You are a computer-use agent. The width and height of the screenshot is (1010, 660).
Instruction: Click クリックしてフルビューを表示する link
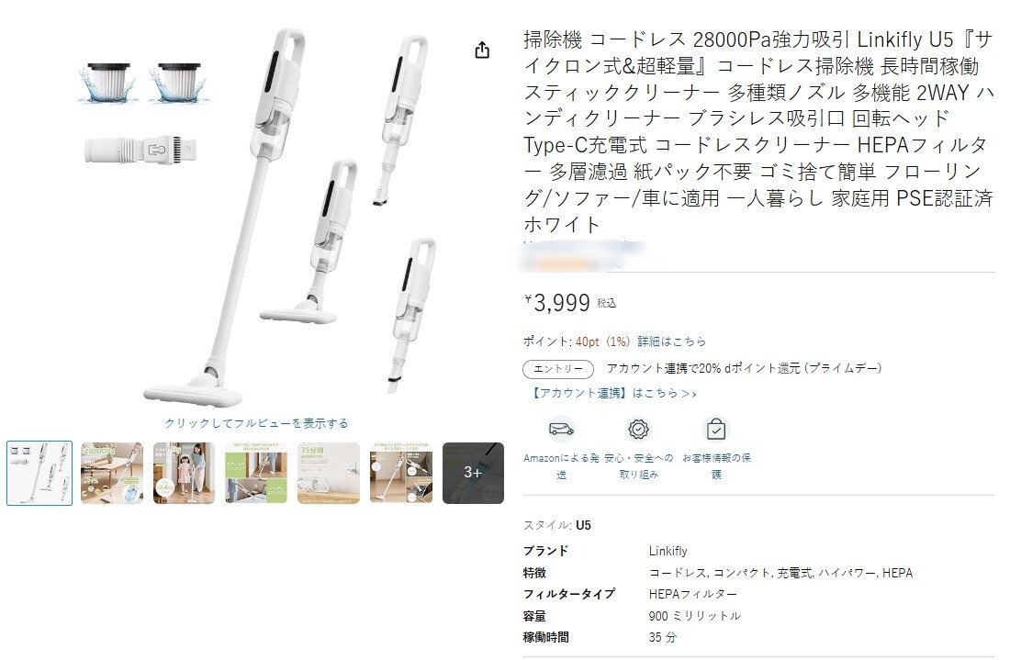[256, 423]
